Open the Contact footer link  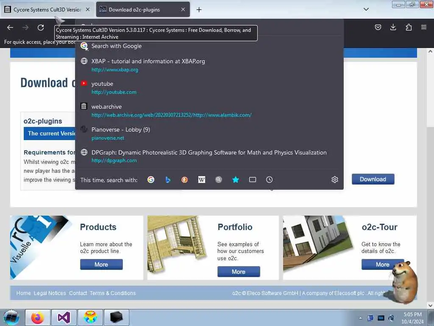(78, 293)
